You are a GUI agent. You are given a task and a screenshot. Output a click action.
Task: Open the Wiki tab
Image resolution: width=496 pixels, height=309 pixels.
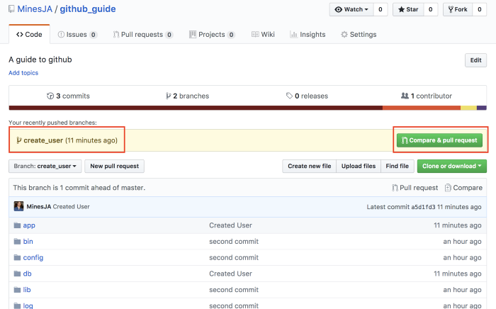tap(263, 35)
